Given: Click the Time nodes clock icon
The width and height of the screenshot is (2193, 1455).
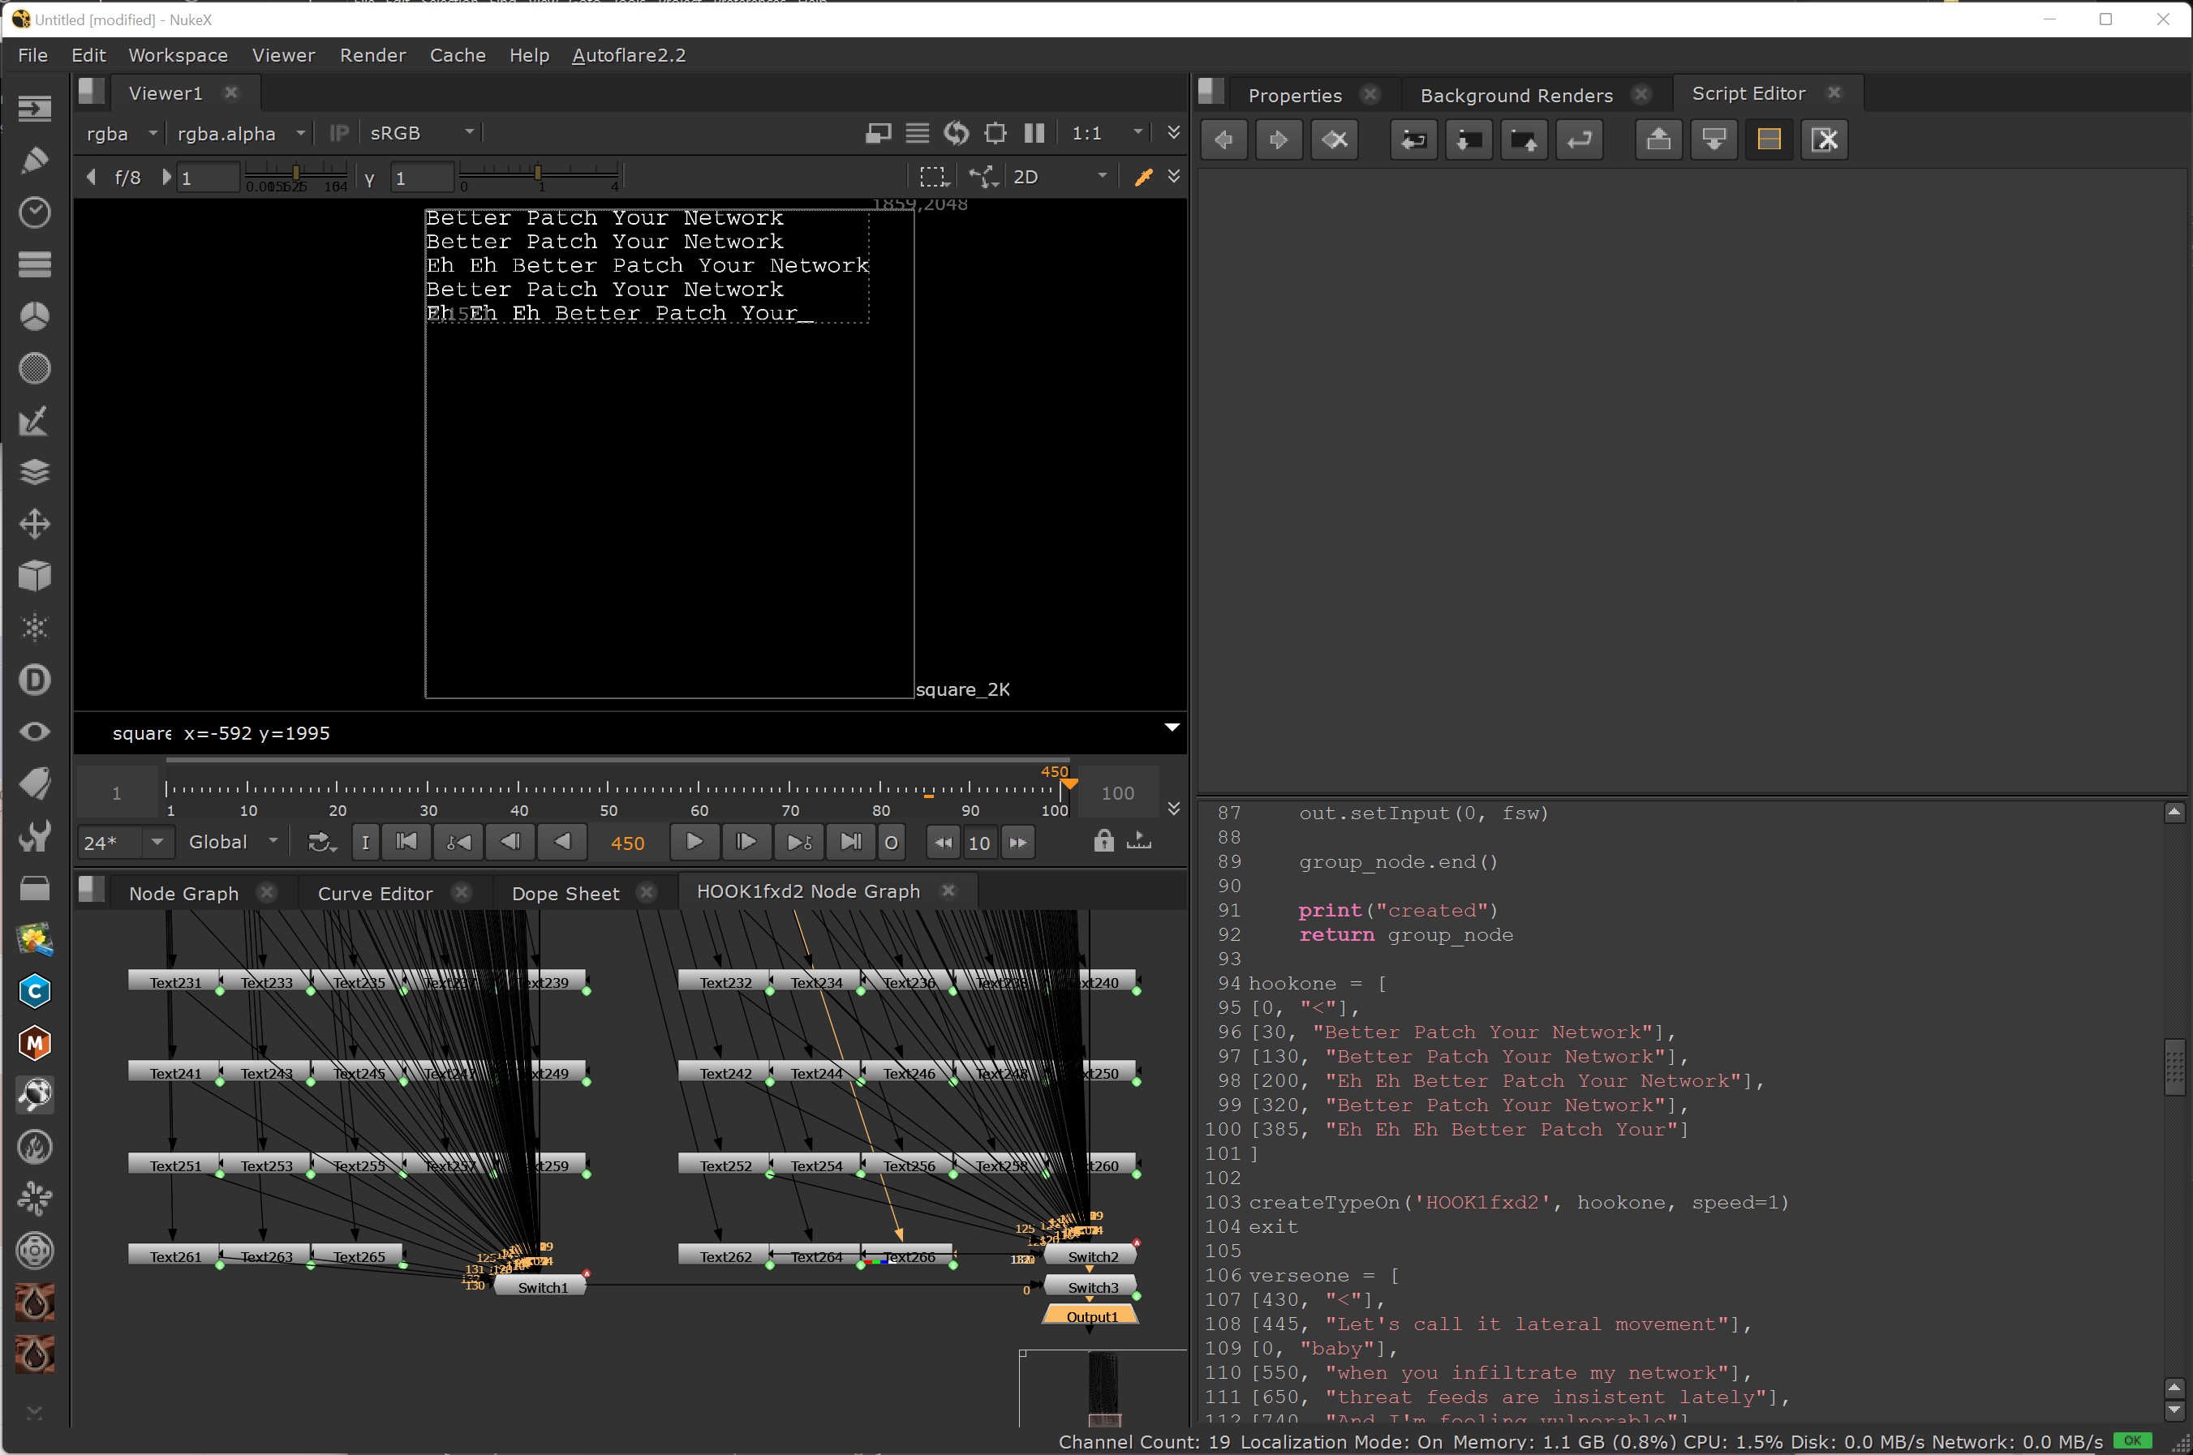Looking at the screenshot, I should [x=34, y=212].
